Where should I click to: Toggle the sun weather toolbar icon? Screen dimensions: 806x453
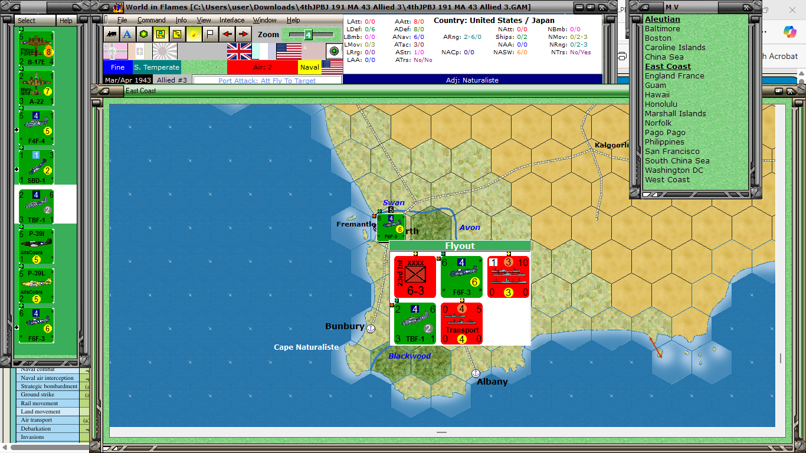pyautogui.click(x=193, y=34)
